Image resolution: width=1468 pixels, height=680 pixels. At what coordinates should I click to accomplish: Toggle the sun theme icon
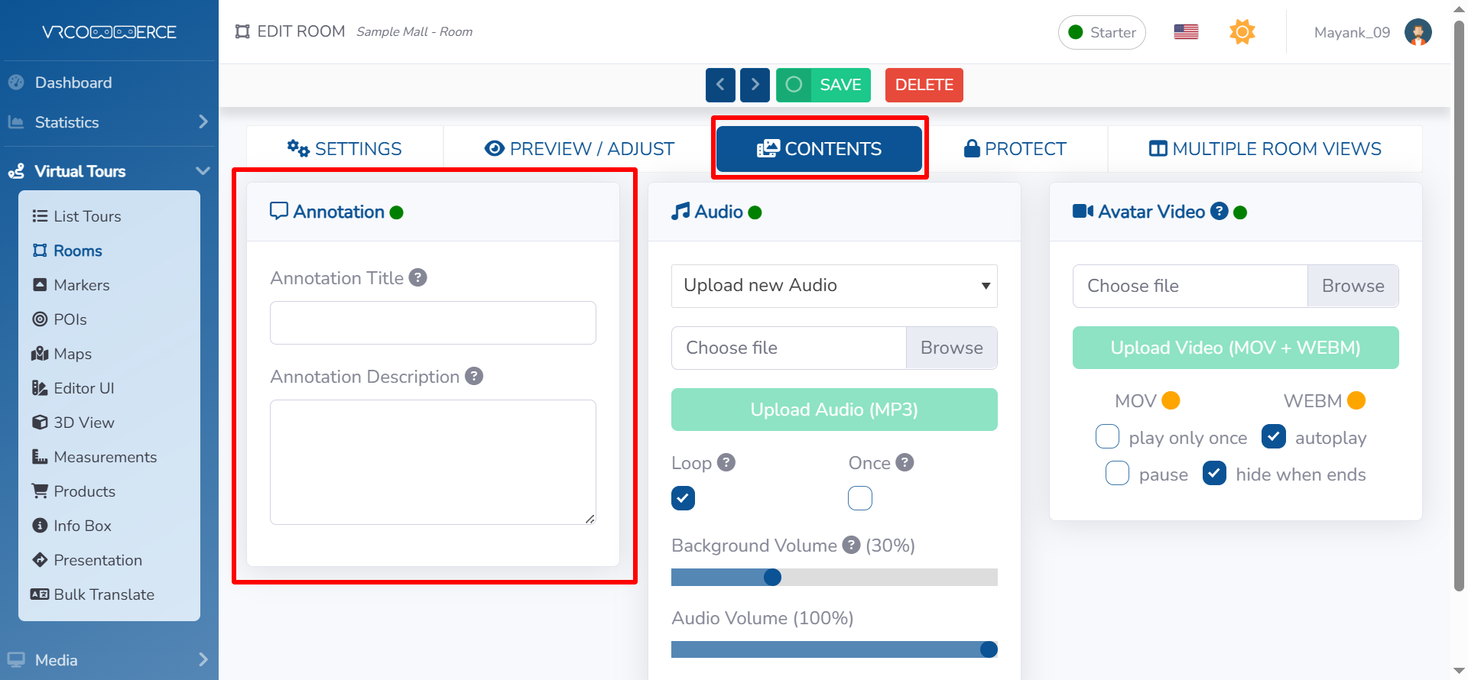click(1242, 32)
